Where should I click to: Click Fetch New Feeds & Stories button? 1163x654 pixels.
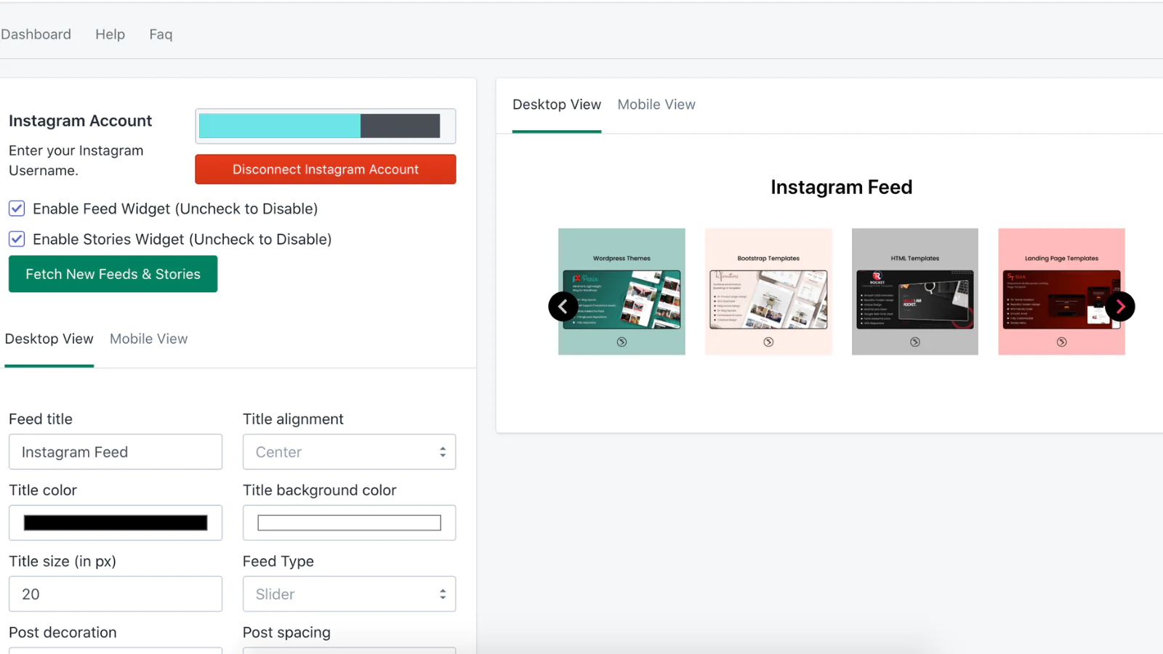[x=113, y=274]
